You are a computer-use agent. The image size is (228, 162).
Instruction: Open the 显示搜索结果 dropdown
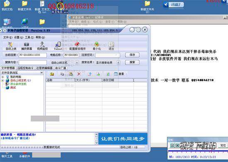pyautogui.click(x=108, y=62)
